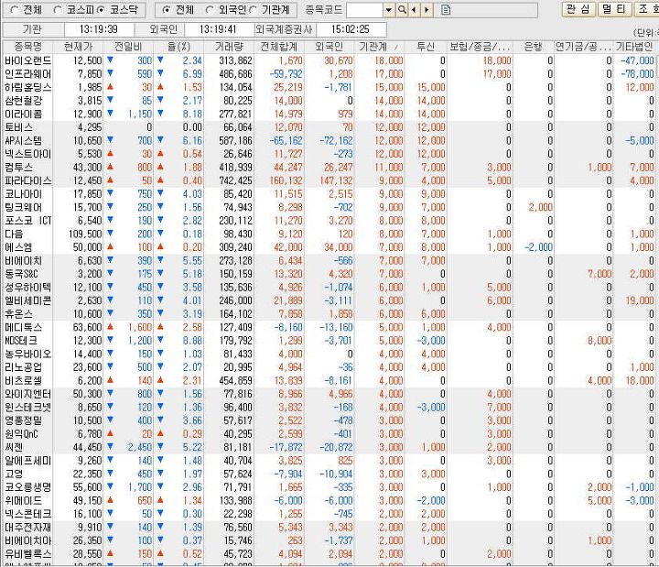Select the 고영 stock row
Image resolution: width=659 pixels, height=567 pixels.
(x=329, y=474)
